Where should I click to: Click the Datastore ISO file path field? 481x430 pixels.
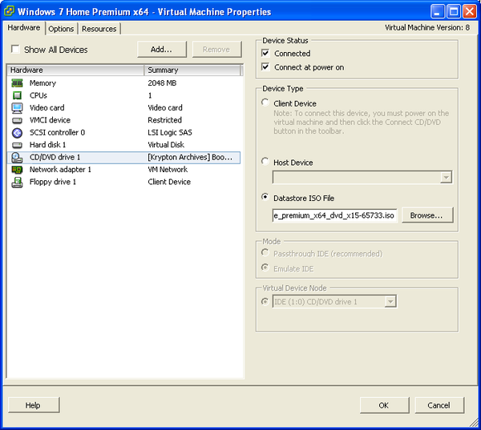tap(334, 215)
